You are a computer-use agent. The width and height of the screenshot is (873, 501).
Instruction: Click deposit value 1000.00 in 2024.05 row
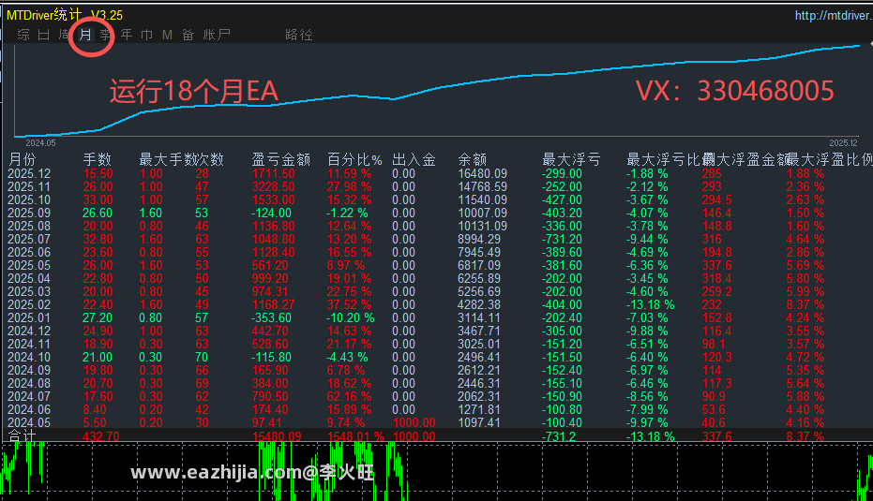(x=414, y=422)
